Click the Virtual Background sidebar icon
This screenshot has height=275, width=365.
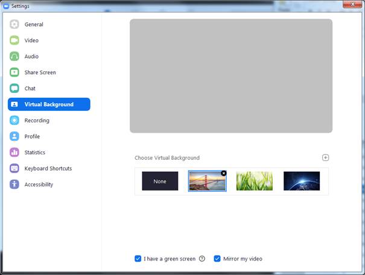(x=14, y=104)
